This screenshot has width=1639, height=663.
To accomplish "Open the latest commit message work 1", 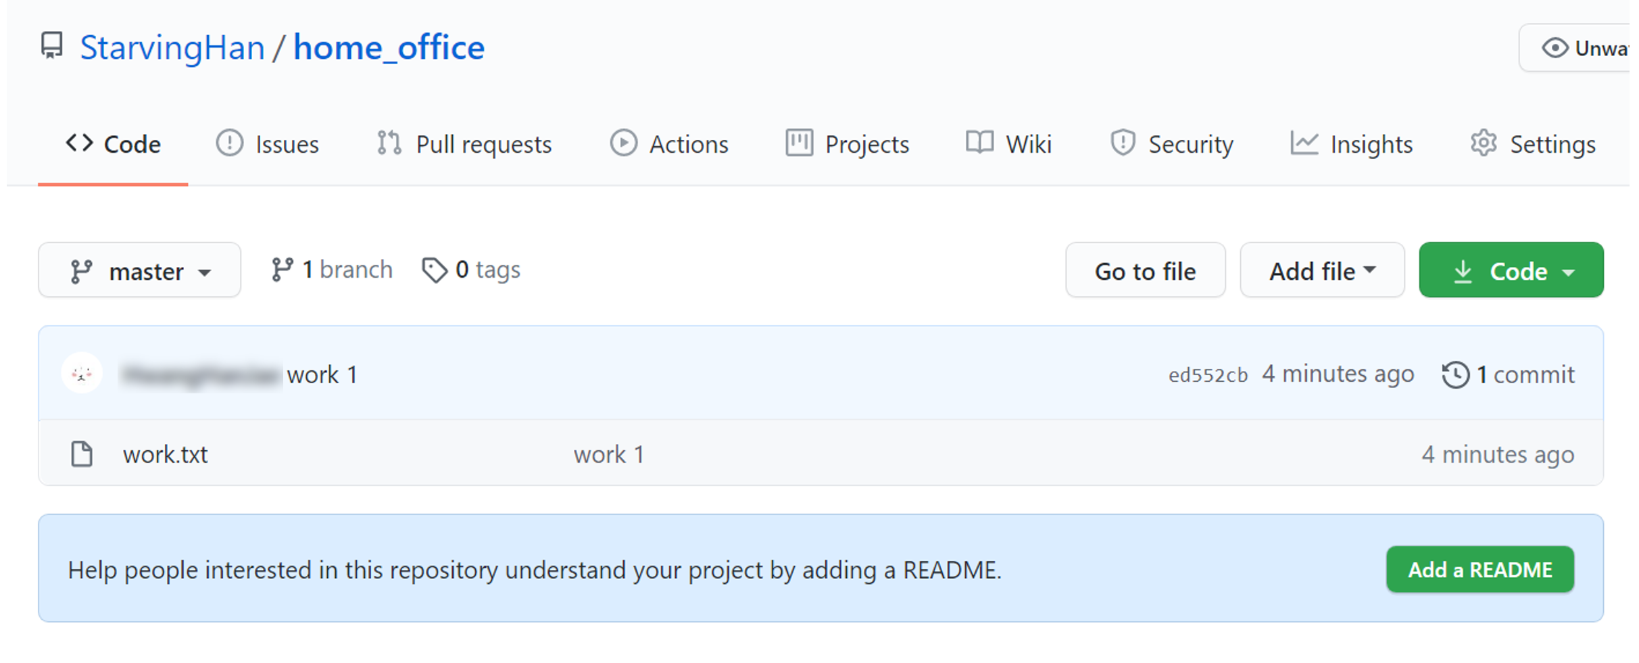I will pyautogui.click(x=322, y=374).
